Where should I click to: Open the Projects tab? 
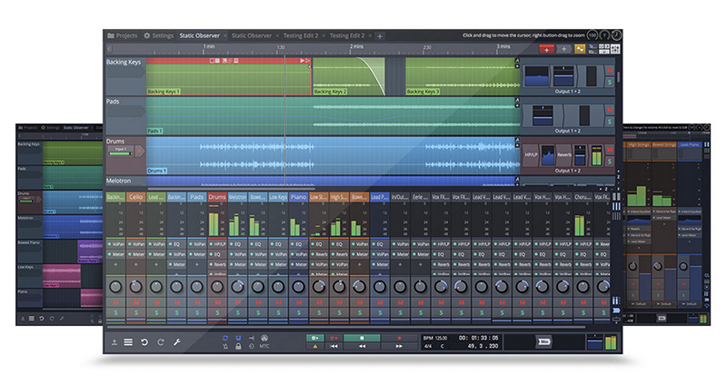click(x=123, y=35)
